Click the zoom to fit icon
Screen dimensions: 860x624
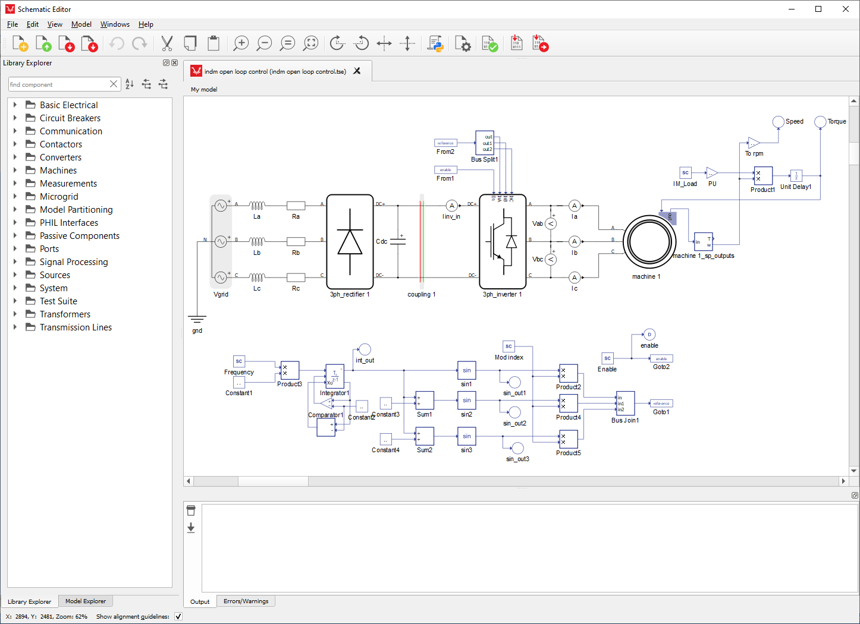click(310, 43)
